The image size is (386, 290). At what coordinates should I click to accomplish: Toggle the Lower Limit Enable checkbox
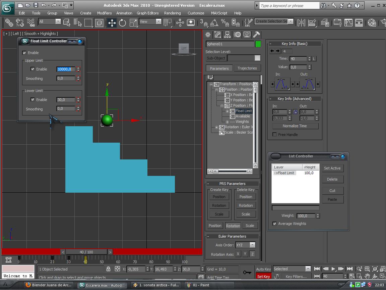pos(33,100)
